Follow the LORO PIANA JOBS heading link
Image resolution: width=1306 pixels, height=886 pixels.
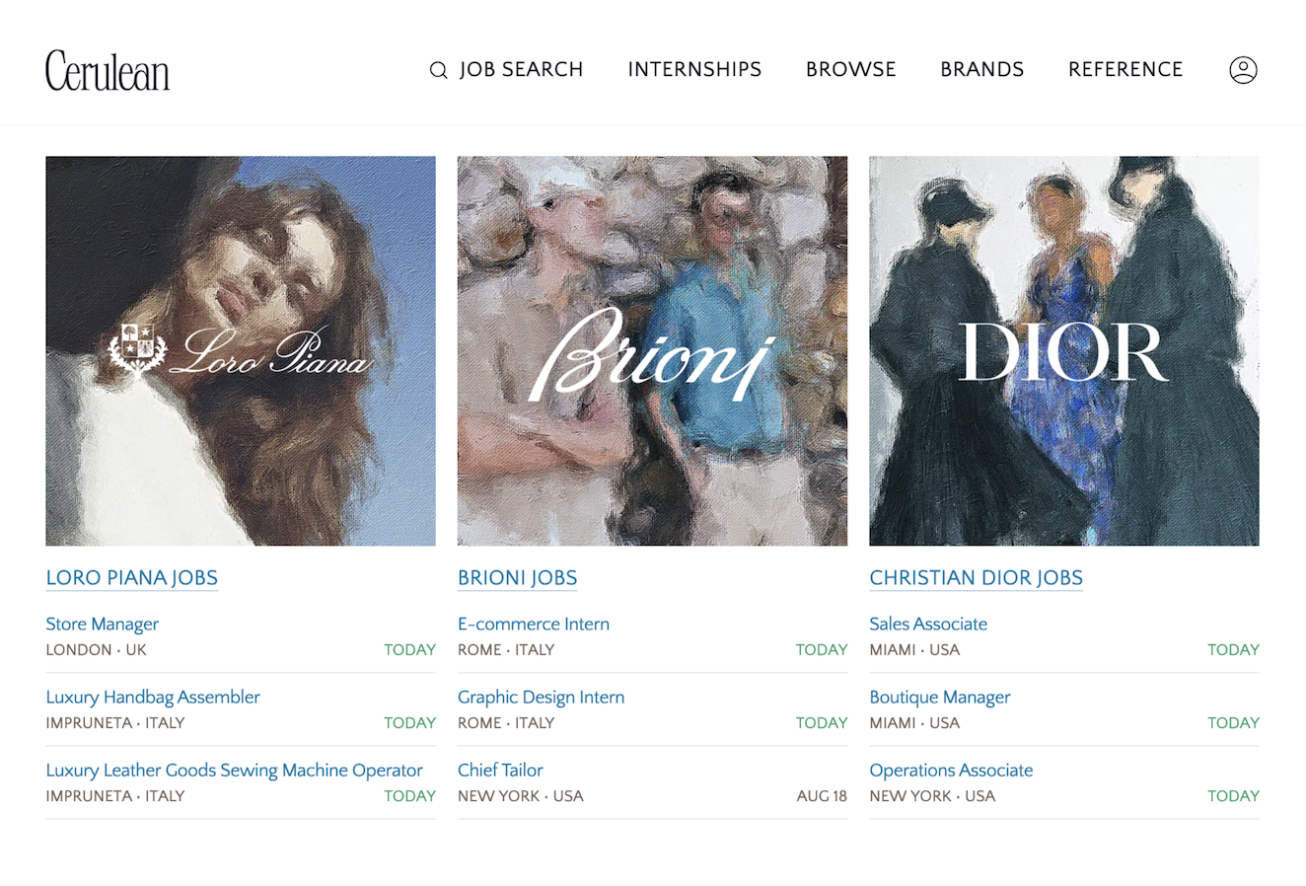pos(132,578)
